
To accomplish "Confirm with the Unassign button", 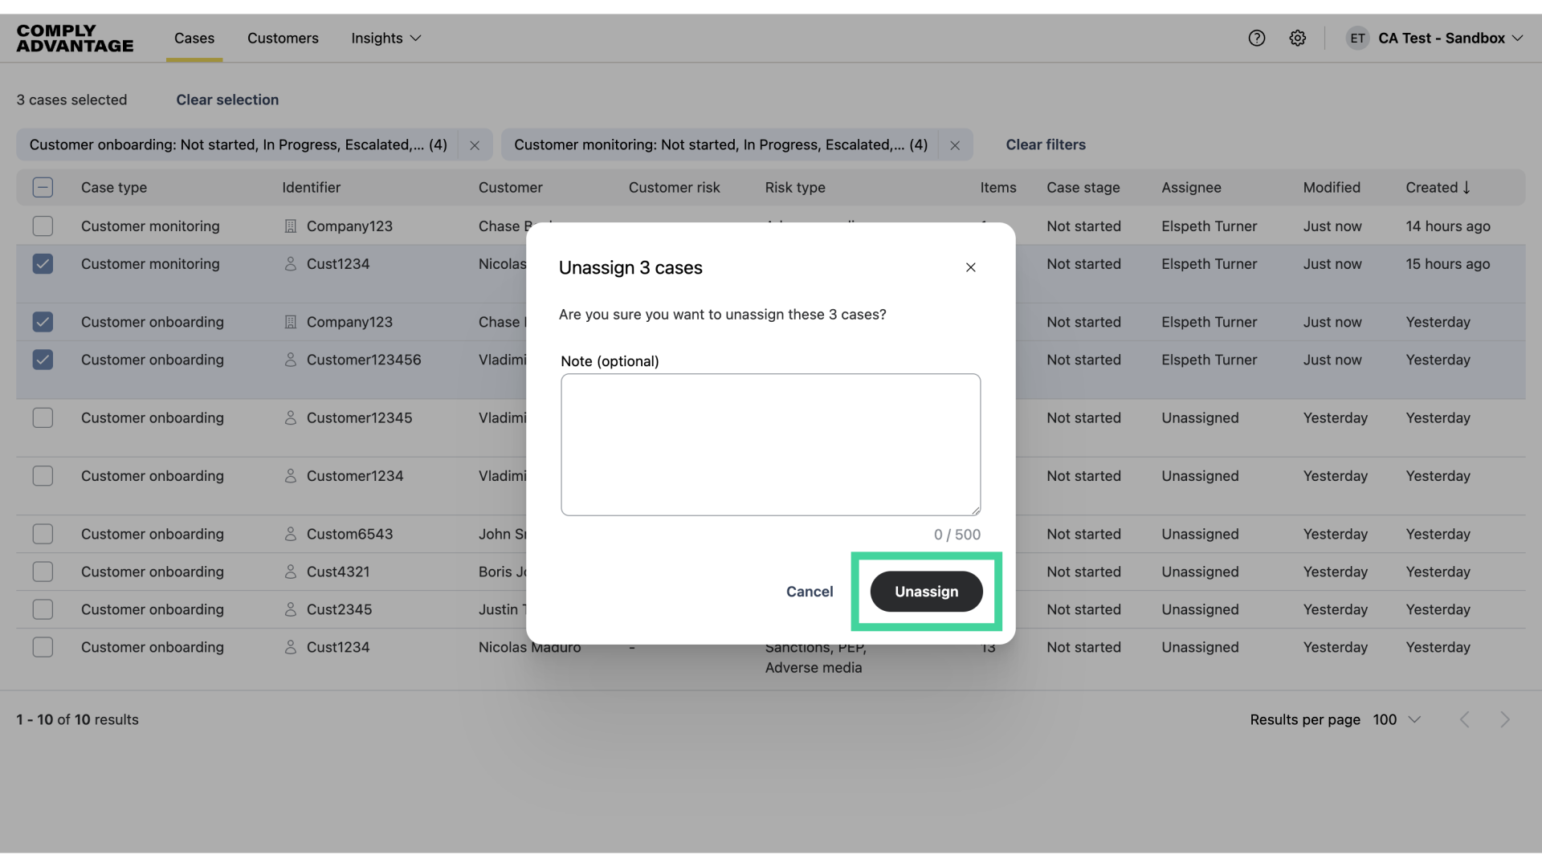I will [x=926, y=592].
